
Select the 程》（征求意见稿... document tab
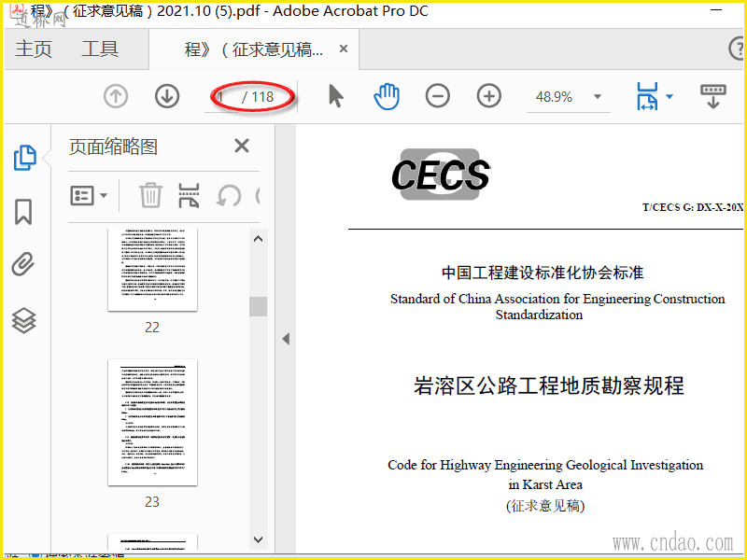click(x=253, y=49)
